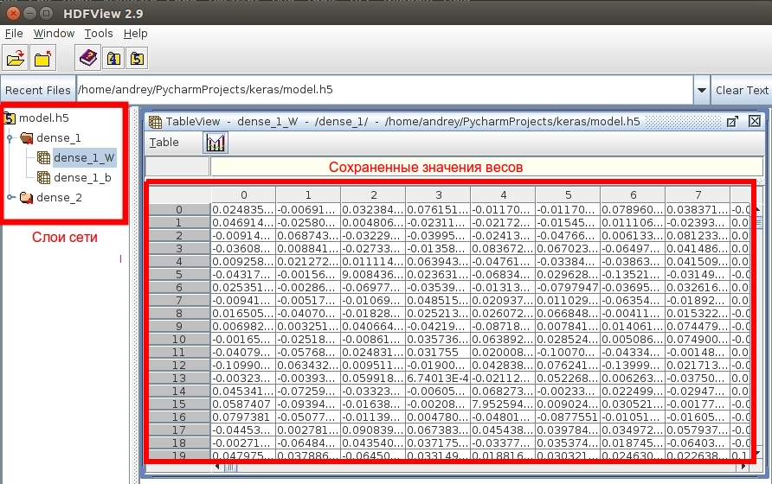The width and height of the screenshot is (772, 484).
Task: Click the HDF5 library version icon
Action: [x=138, y=59]
